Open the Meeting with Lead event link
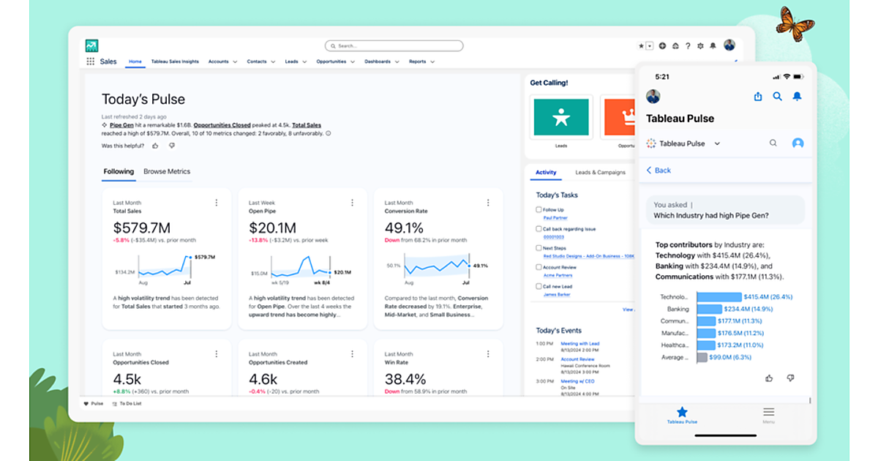Screen dimensions: 878x461 click(x=580, y=343)
